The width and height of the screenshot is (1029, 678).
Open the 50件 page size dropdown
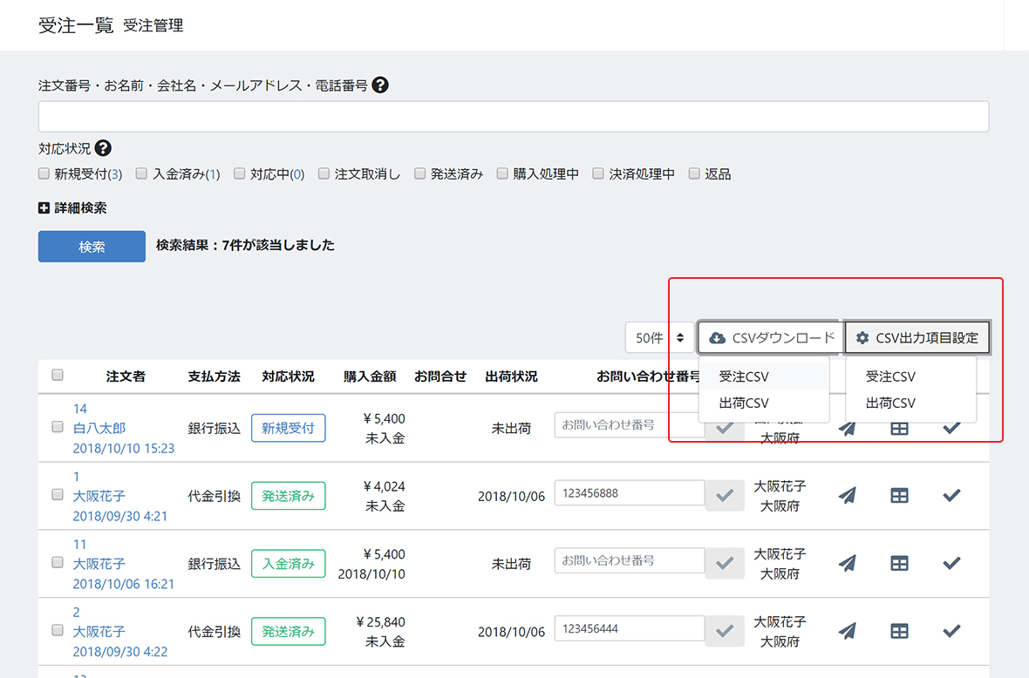point(659,337)
